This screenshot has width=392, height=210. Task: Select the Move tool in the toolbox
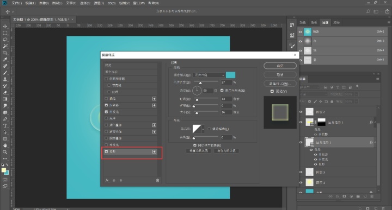[5, 27]
